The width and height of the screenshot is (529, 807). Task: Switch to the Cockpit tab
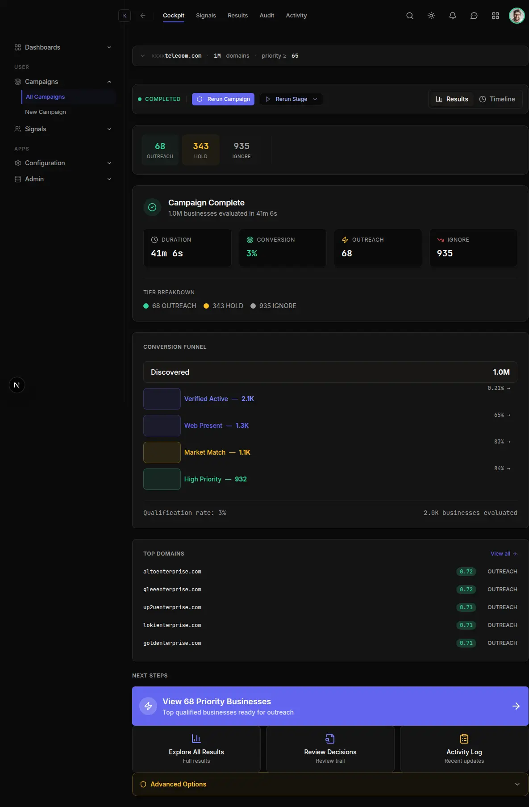point(174,16)
